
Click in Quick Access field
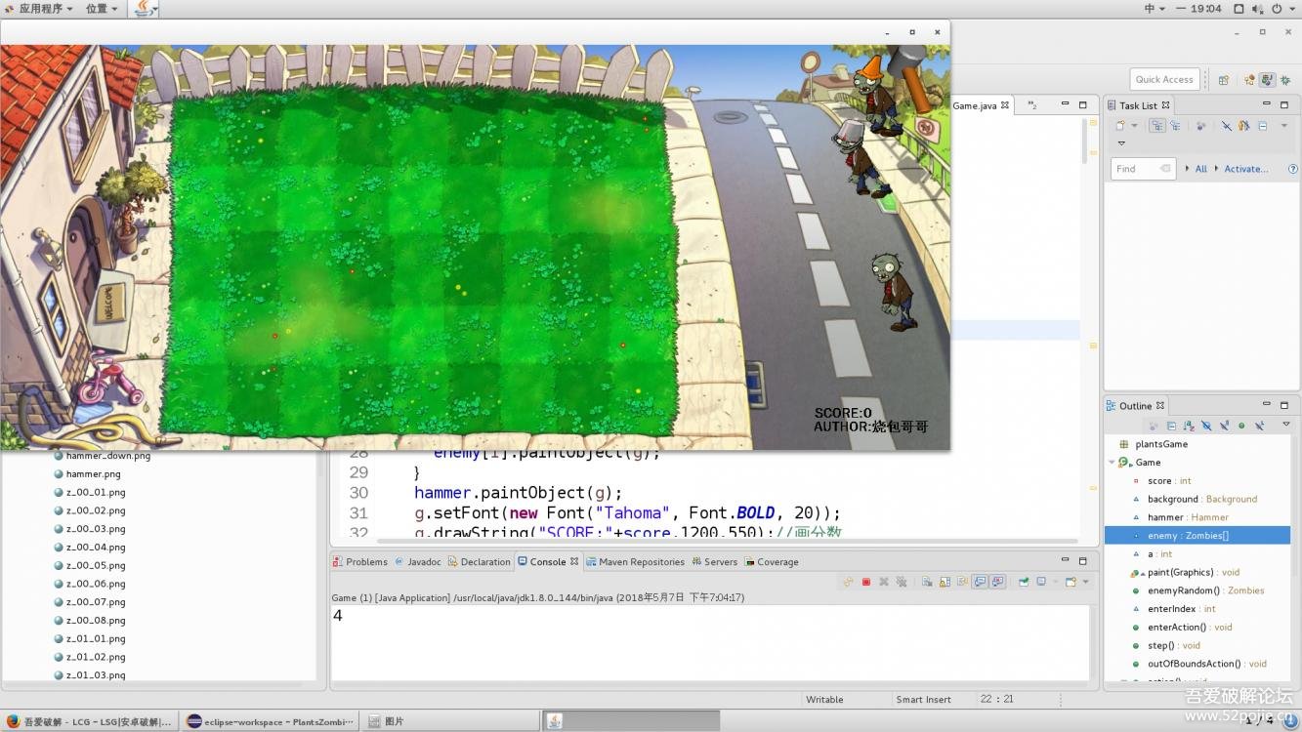tap(1164, 80)
